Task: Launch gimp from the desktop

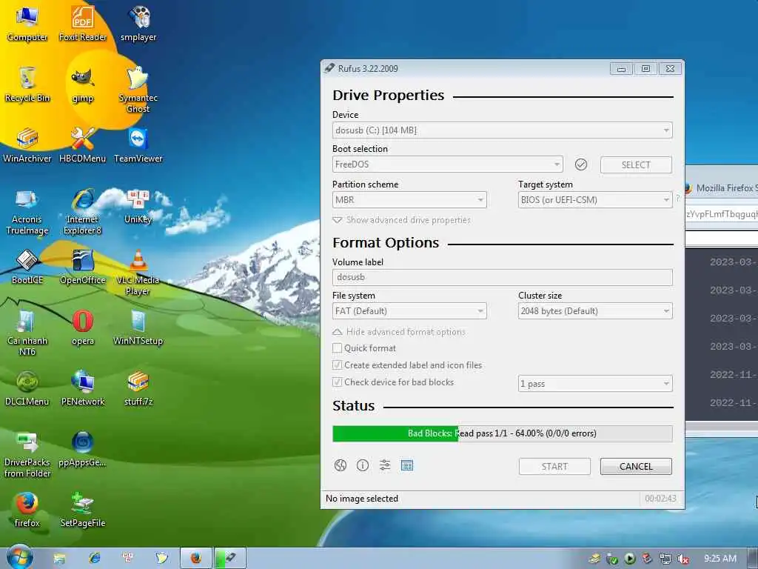Action: click(x=83, y=84)
